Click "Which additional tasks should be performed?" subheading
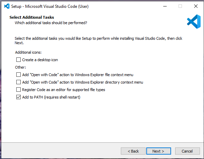 point(51,23)
